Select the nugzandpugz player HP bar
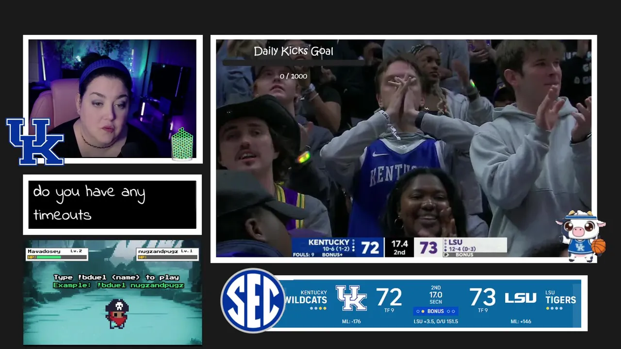This screenshot has width=621, height=349. click(x=166, y=257)
